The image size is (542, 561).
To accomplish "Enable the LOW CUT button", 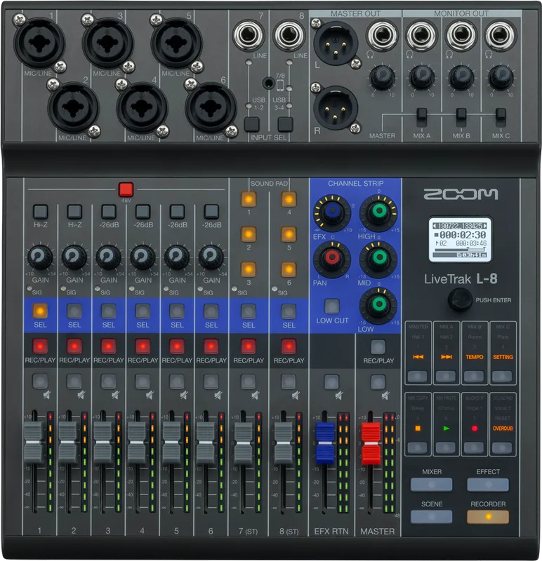I will coord(332,306).
